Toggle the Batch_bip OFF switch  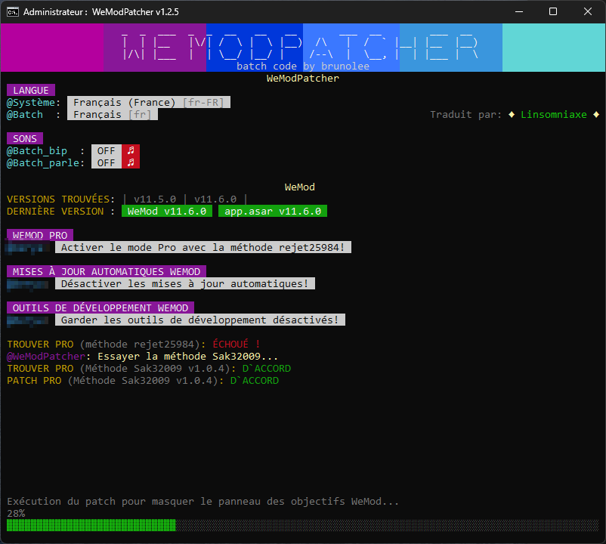tap(107, 151)
